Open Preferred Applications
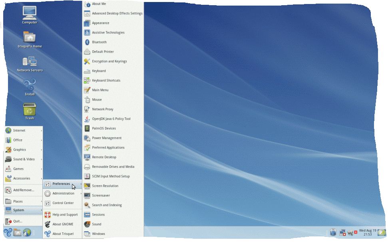Screen dimensions: 388x242 113,148
